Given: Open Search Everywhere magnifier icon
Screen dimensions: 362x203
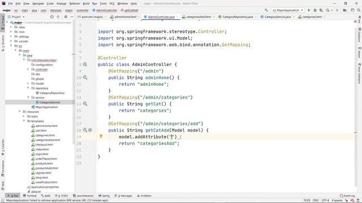Looking at the screenshot, I should 359,10.
